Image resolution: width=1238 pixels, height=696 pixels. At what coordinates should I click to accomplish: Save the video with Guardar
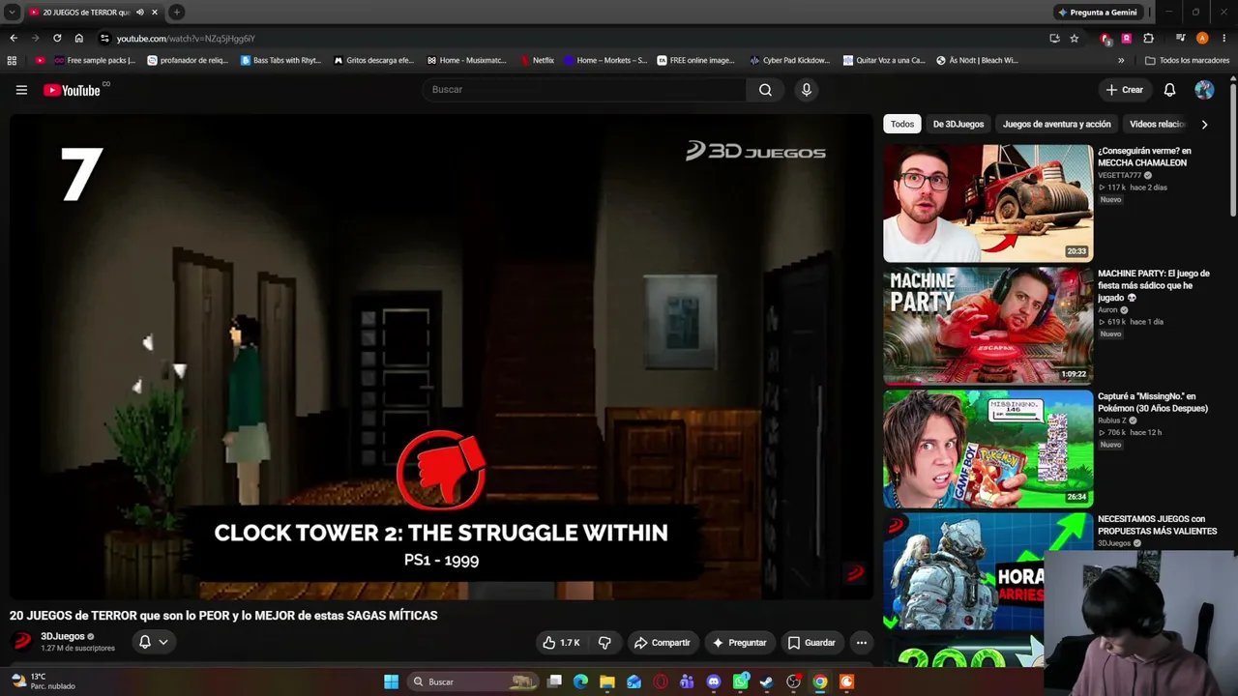click(811, 643)
